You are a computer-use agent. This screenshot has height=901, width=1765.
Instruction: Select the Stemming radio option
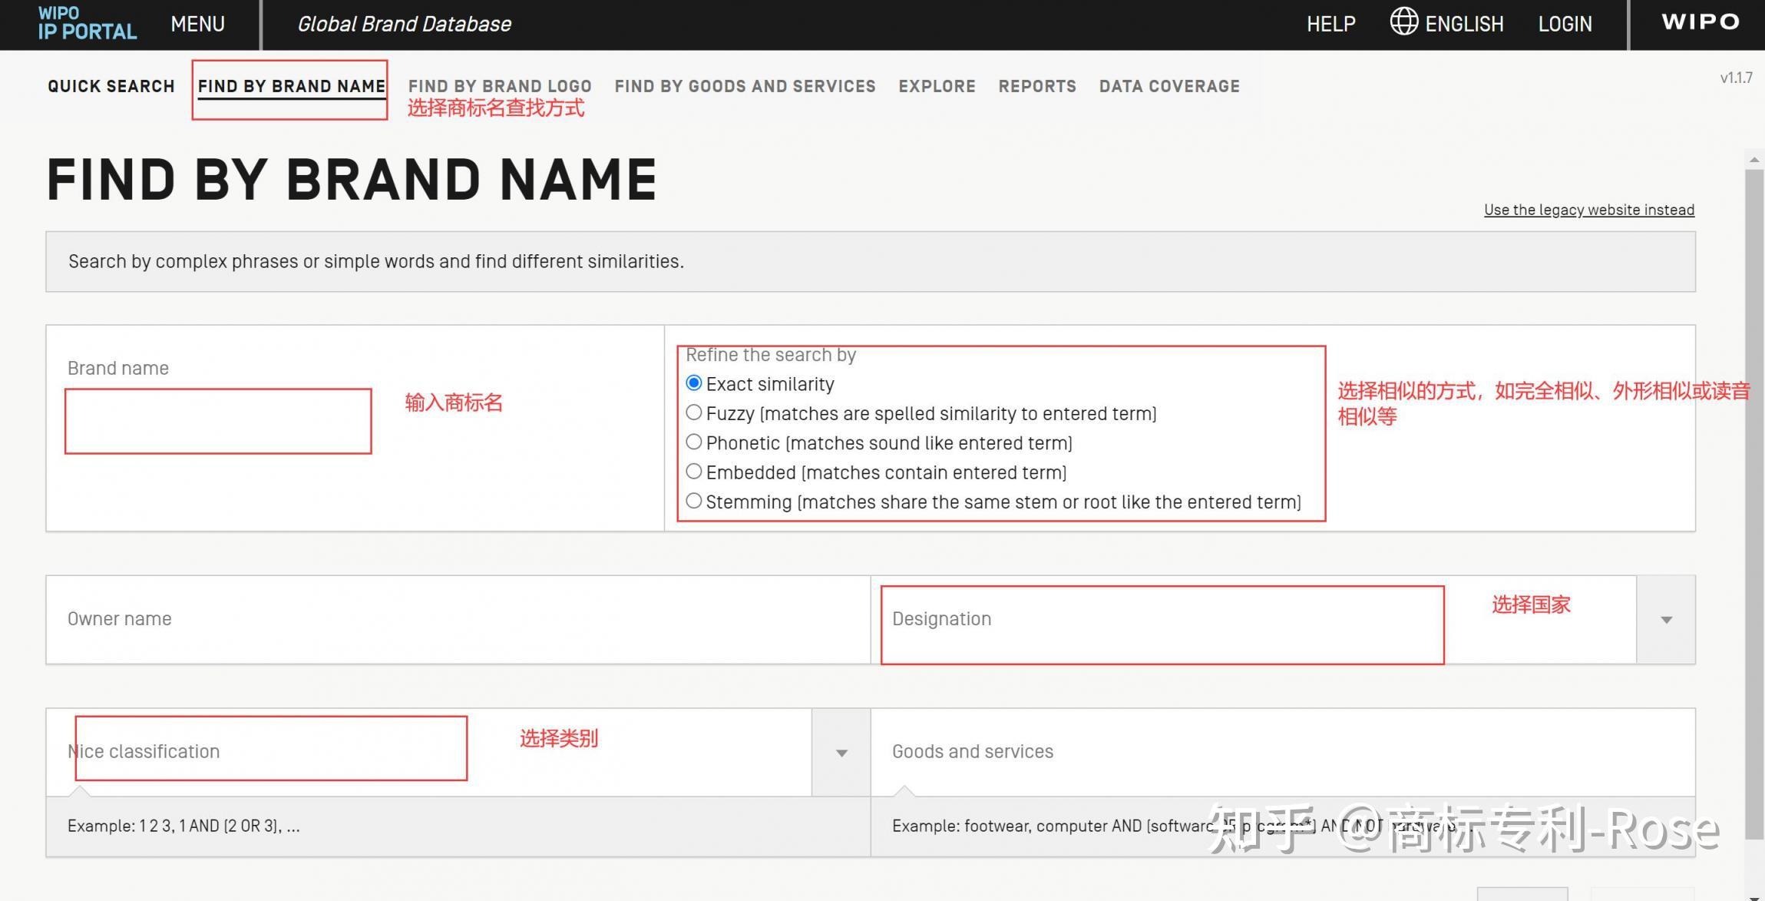pyautogui.click(x=694, y=501)
